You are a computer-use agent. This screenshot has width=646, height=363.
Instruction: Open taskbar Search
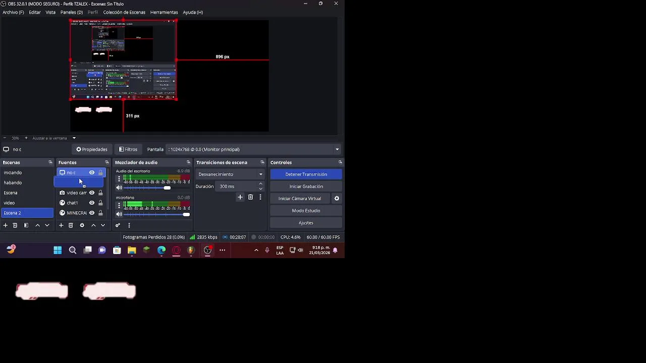(x=73, y=250)
